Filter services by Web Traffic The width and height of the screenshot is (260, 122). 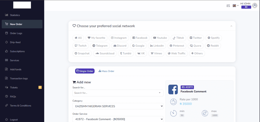pos(177,53)
